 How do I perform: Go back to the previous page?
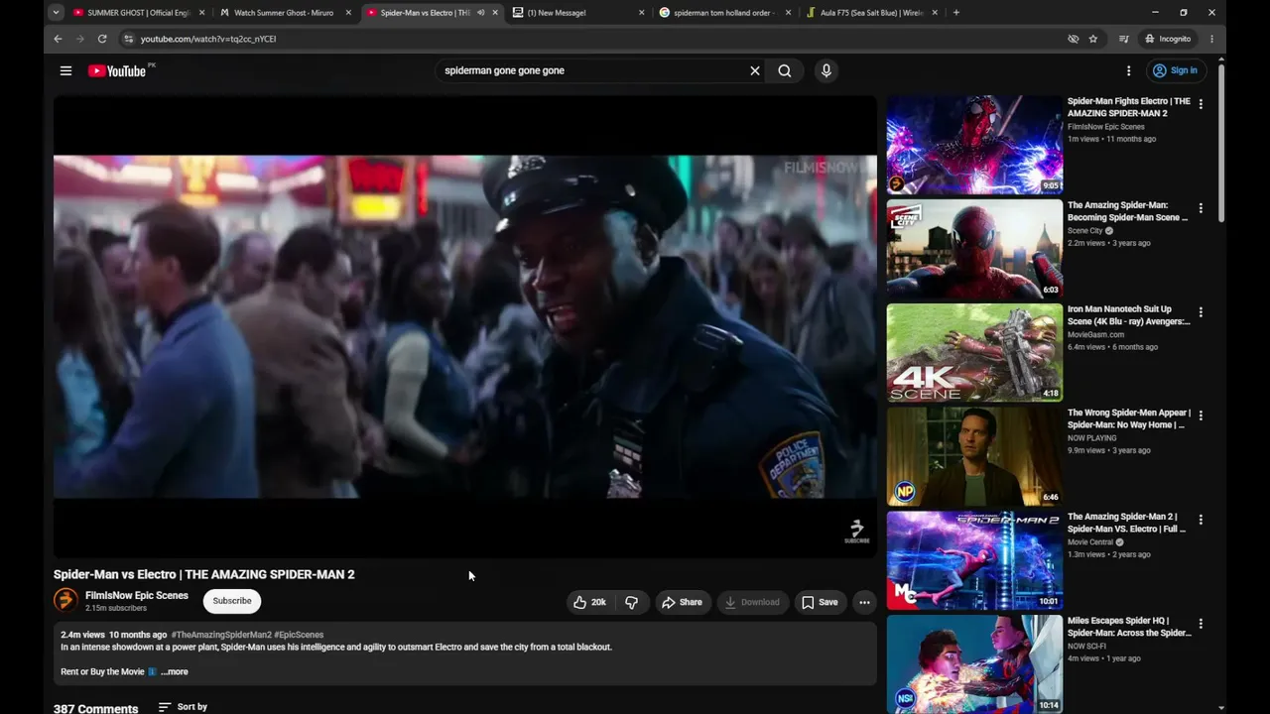click(x=58, y=39)
